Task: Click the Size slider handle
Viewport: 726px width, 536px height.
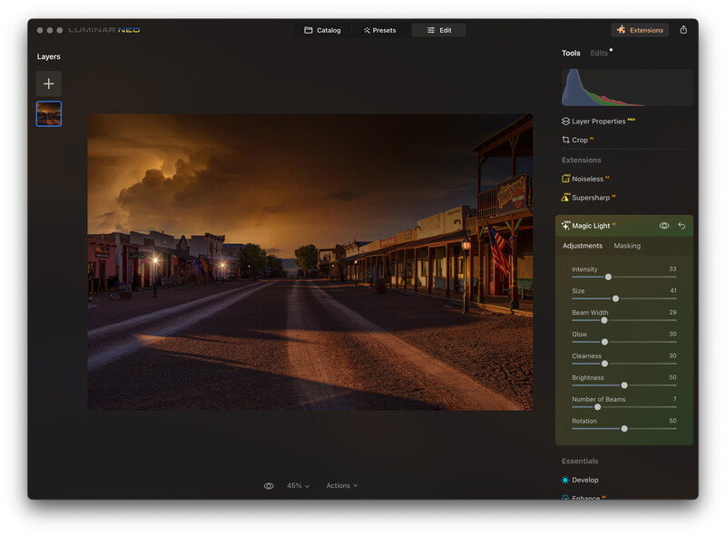Action: click(616, 298)
